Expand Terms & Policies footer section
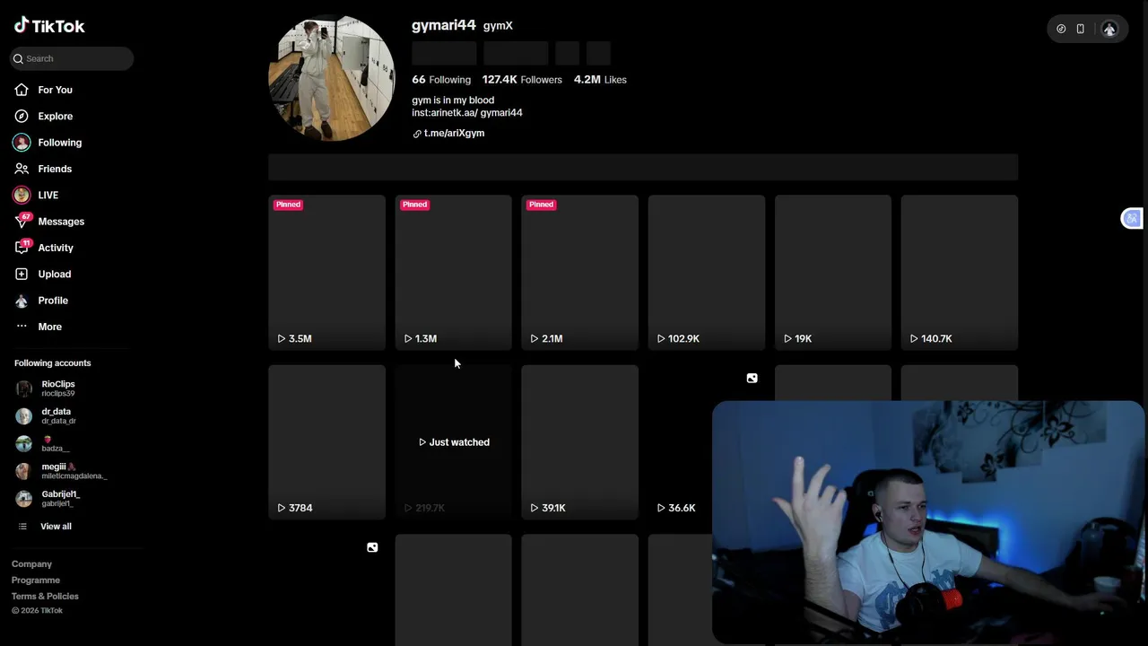 click(45, 597)
